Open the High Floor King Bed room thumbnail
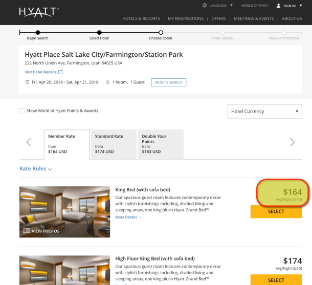This screenshot has height=285, width=312. pyautogui.click(x=64, y=270)
